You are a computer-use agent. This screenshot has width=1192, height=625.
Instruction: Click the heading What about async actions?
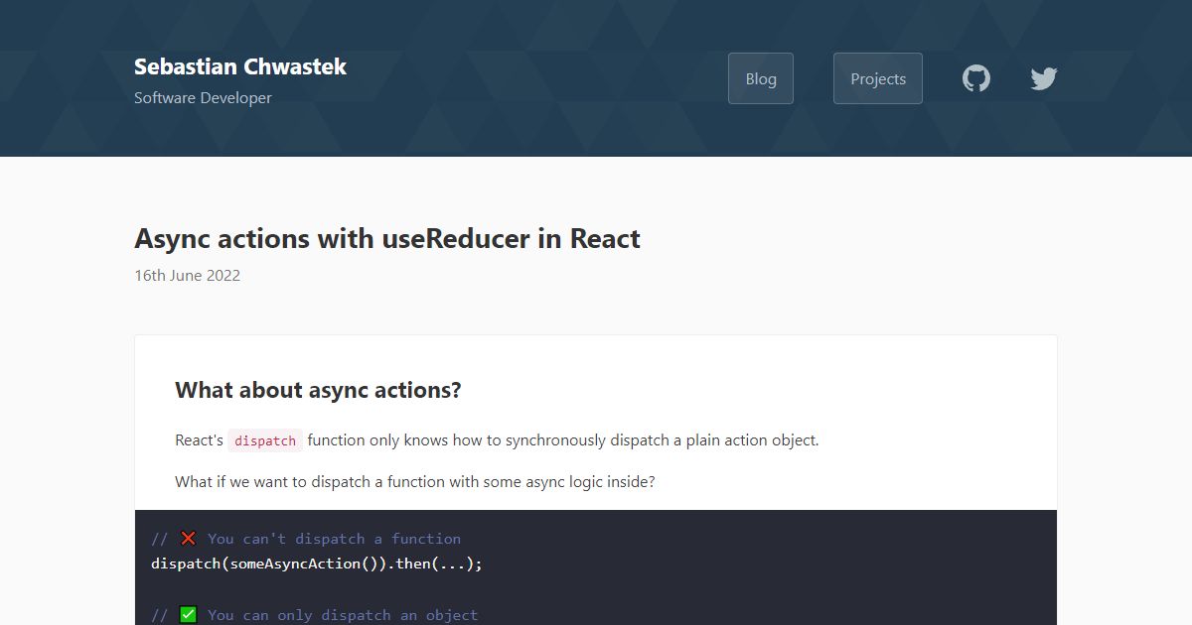[x=318, y=390]
